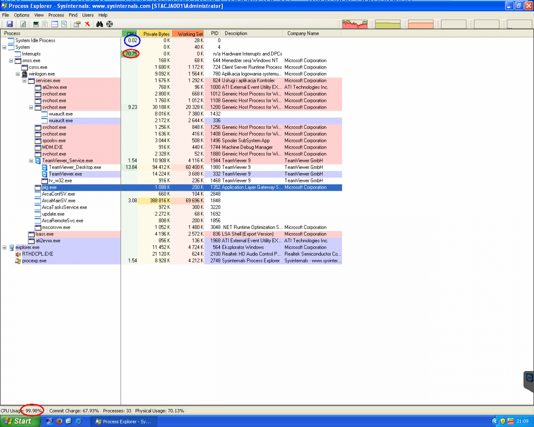This screenshot has width=534, height=427.
Task: Collapse the services.exe process node
Action: (x=24, y=81)
